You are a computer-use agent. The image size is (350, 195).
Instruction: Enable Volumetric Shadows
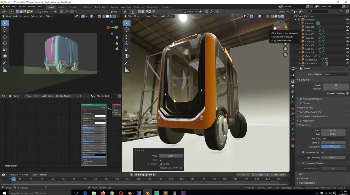[303, 163]
